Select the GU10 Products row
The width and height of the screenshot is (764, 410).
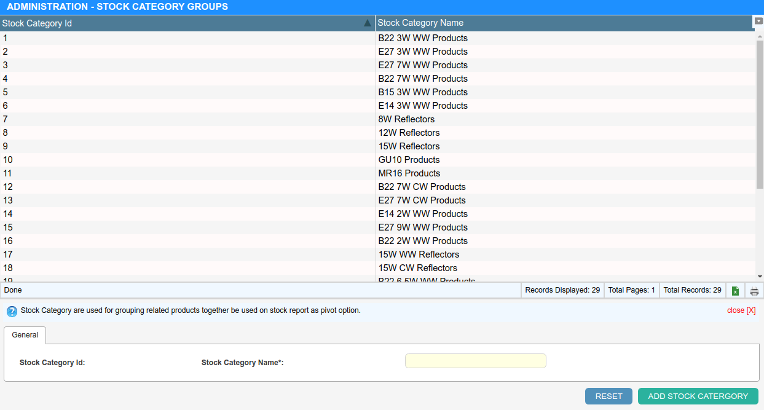pyautogui.click(x=409, y=160)
